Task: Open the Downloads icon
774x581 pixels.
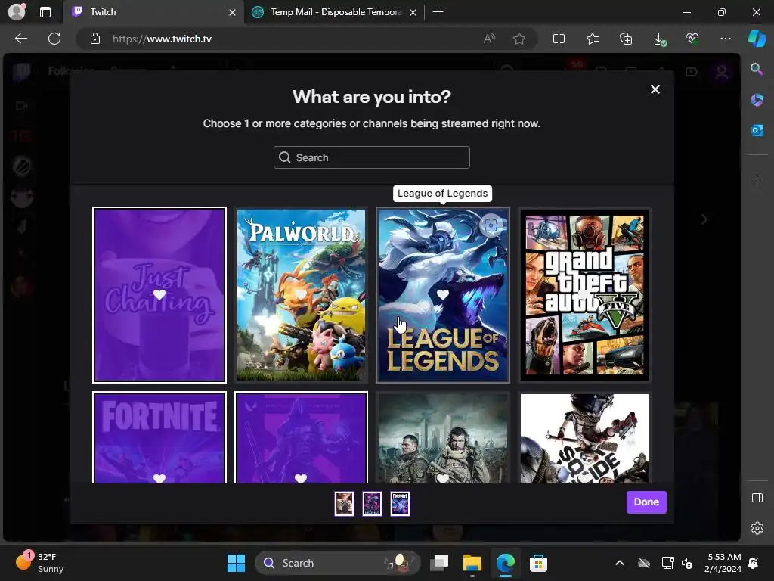Action: click(x=659, y=39)
